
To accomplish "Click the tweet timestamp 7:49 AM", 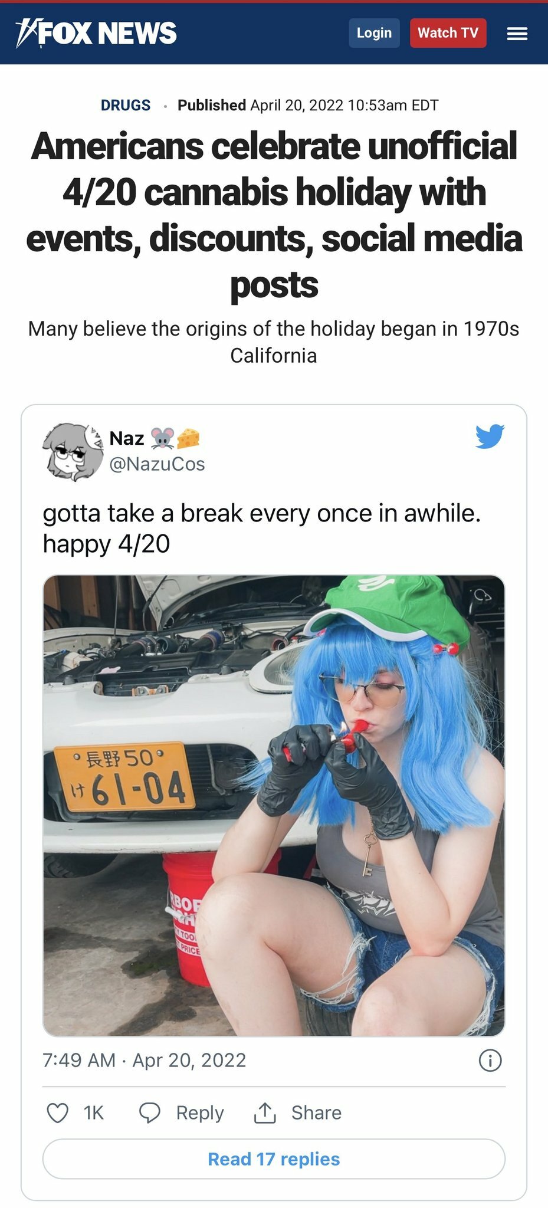I will [79, 1060].
